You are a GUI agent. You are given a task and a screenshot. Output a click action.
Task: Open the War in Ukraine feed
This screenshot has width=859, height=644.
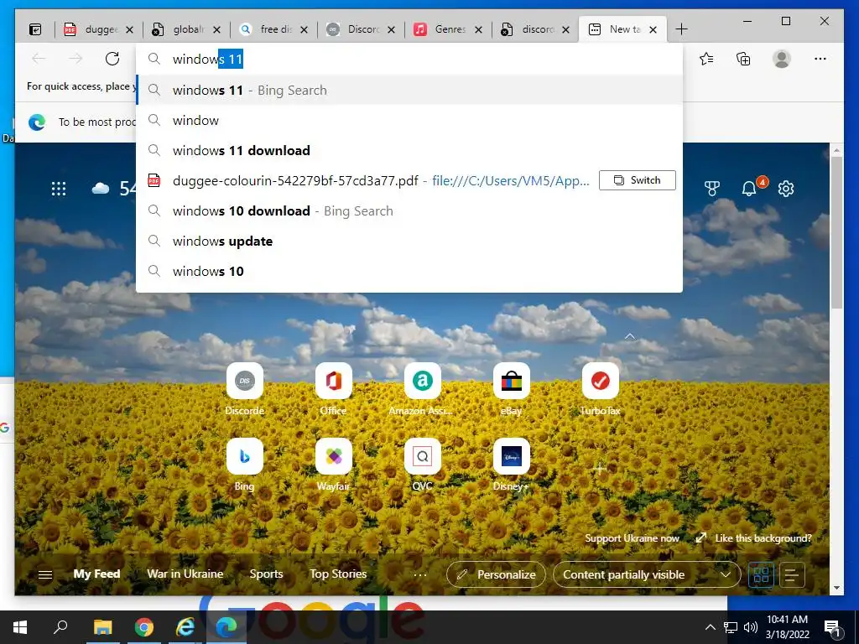185,574
